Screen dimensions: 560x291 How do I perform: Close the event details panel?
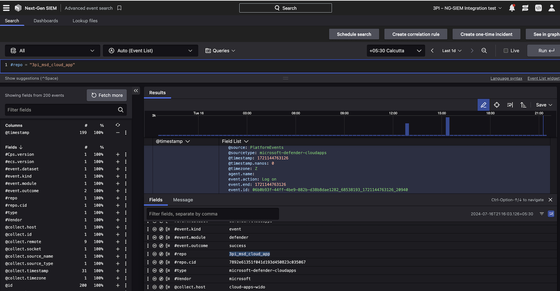click(550, 200)
